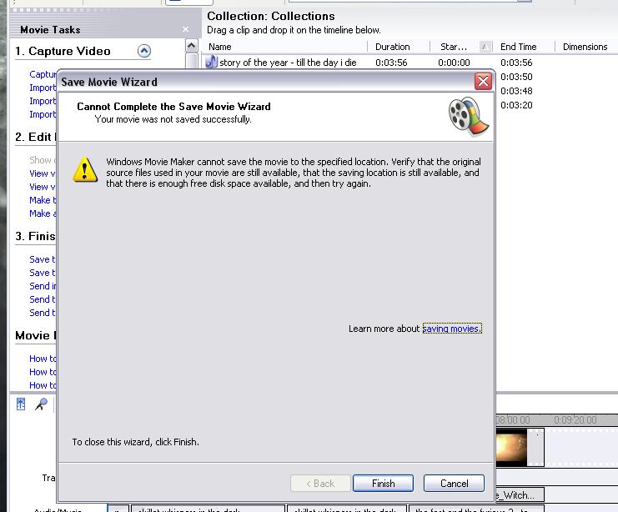Image resolution: width=618 pixels, height=512 pixels.
Task: Sort collection by the Name column
Action: click(285, 47)
